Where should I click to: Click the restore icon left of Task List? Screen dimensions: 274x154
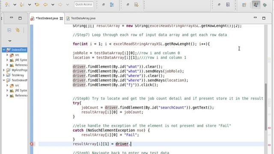(x=128, y=5)
